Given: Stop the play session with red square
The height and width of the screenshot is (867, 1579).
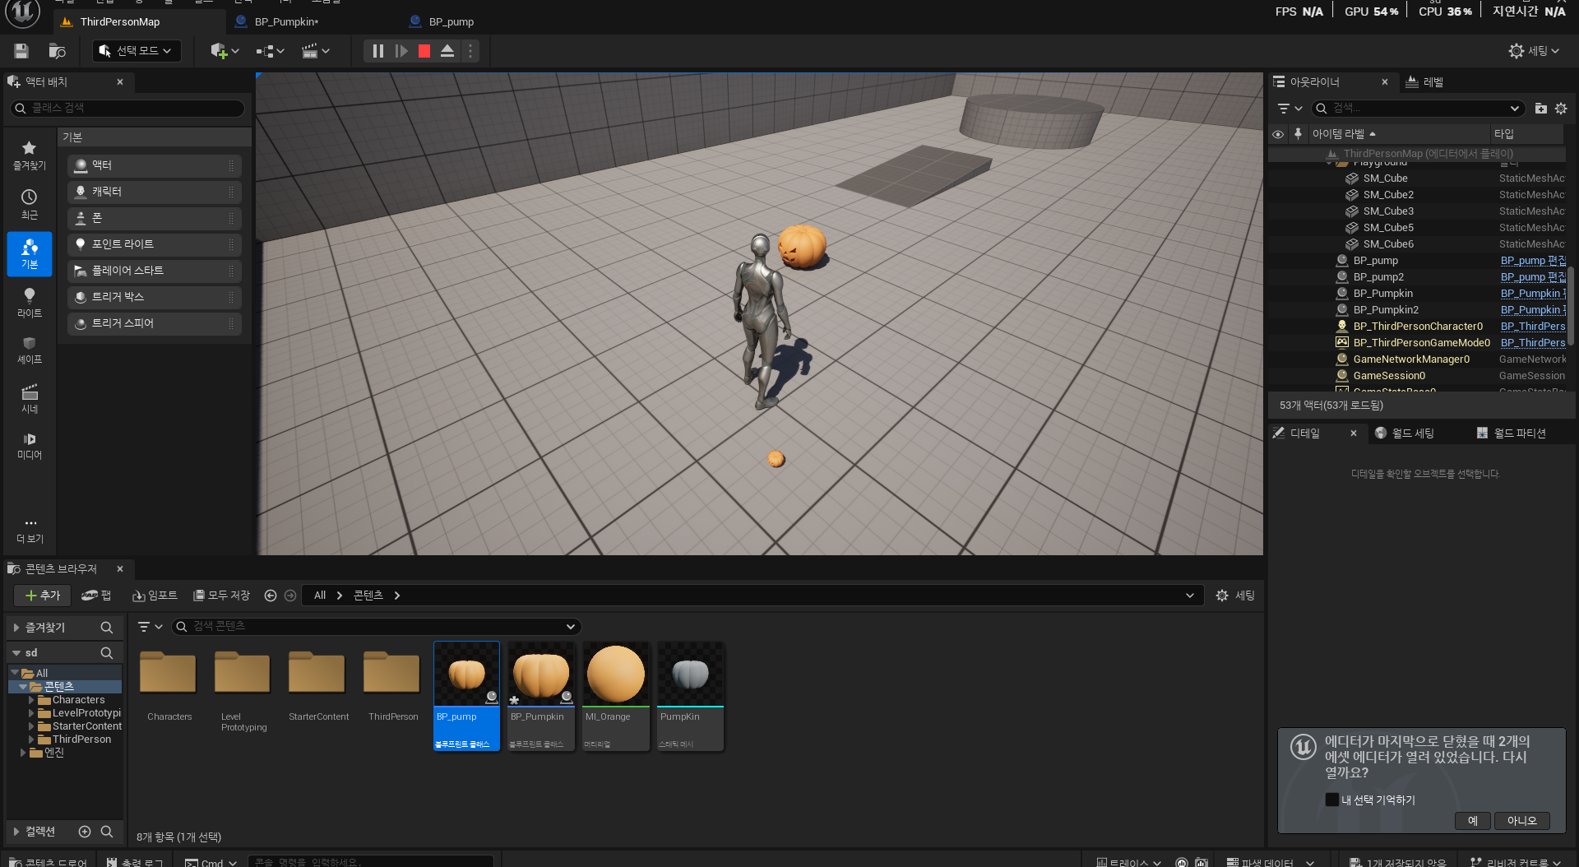Looking at the screenshot, I should click(x=424, y=51).
